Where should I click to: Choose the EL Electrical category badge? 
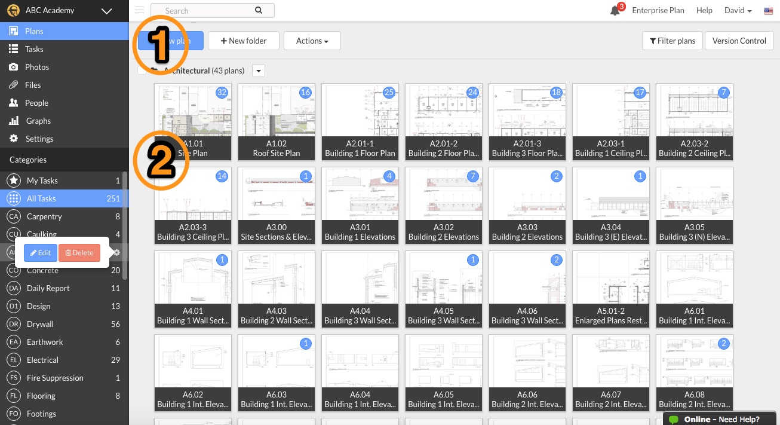[14, 360]
